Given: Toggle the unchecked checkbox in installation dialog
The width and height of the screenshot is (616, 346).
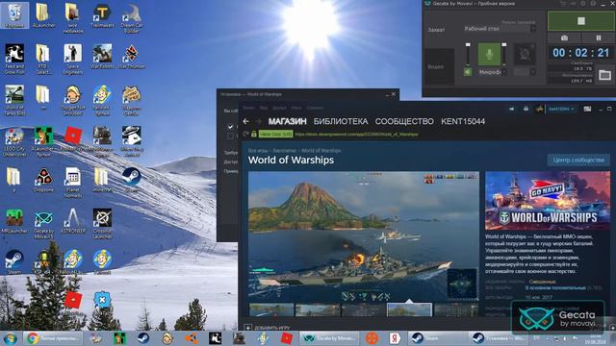Looking at the screenshot, I should coord(231,136).
